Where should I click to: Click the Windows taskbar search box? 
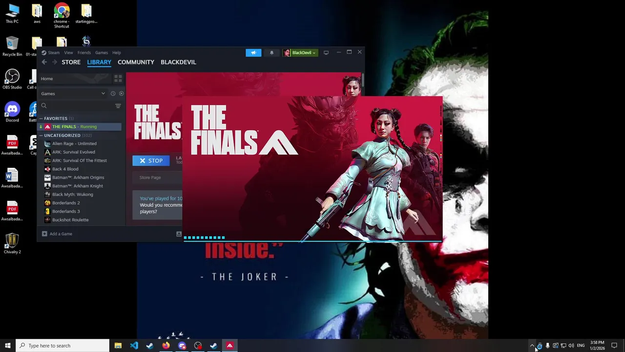(62, 346)
